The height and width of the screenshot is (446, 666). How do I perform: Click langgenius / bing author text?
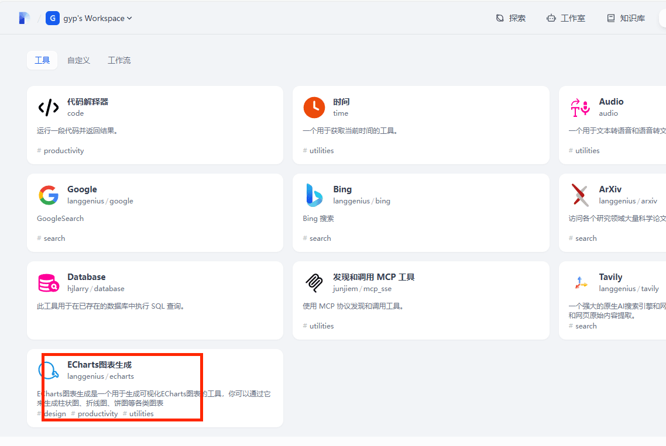[x=362, y=201]
